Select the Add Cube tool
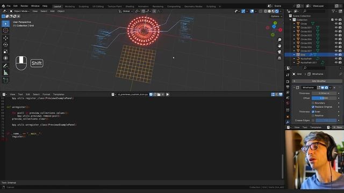Viewport: 344px width, 193px height. pos(6,80)
